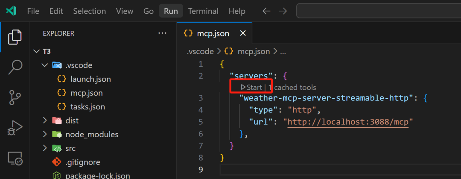Click the command center search box
This screenshot has height=179, width=461.
pyautogui.click(x=378, y=11)
